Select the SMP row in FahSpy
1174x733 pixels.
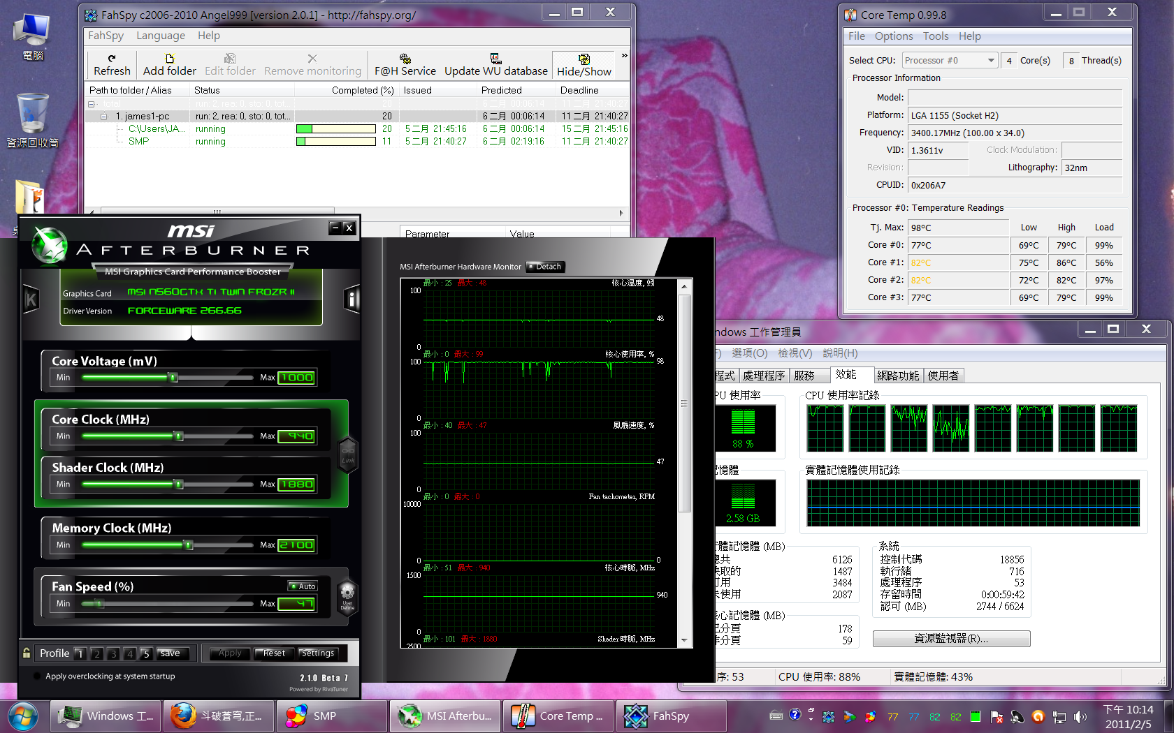[x=357, y=141]
